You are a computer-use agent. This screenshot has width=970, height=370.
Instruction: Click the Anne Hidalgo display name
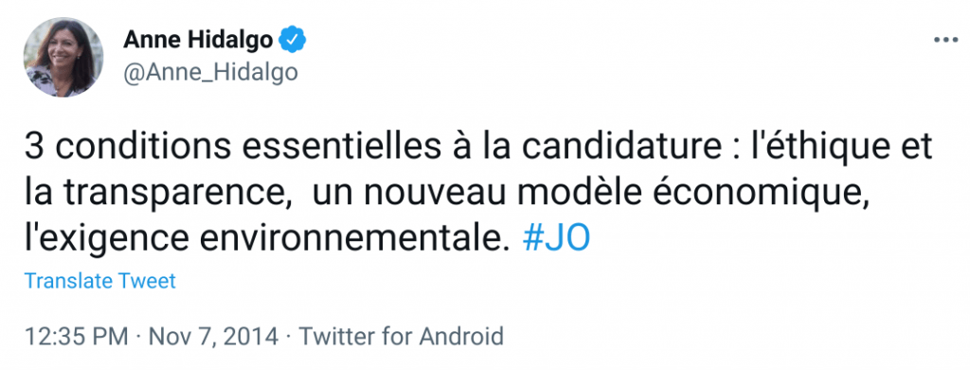(x=198, y=40)
